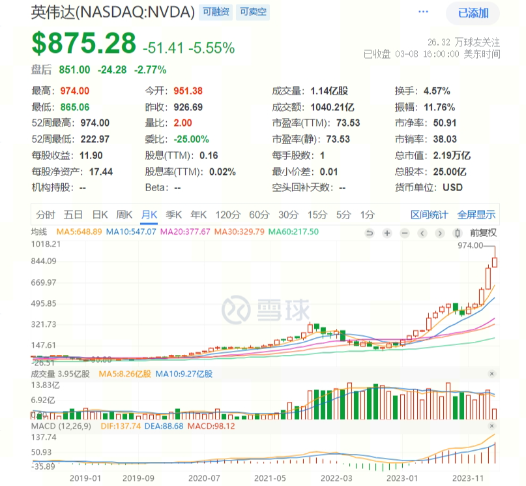Move chart to earlier dates with left chevron

pyautogui.click(x=422, y=233)
